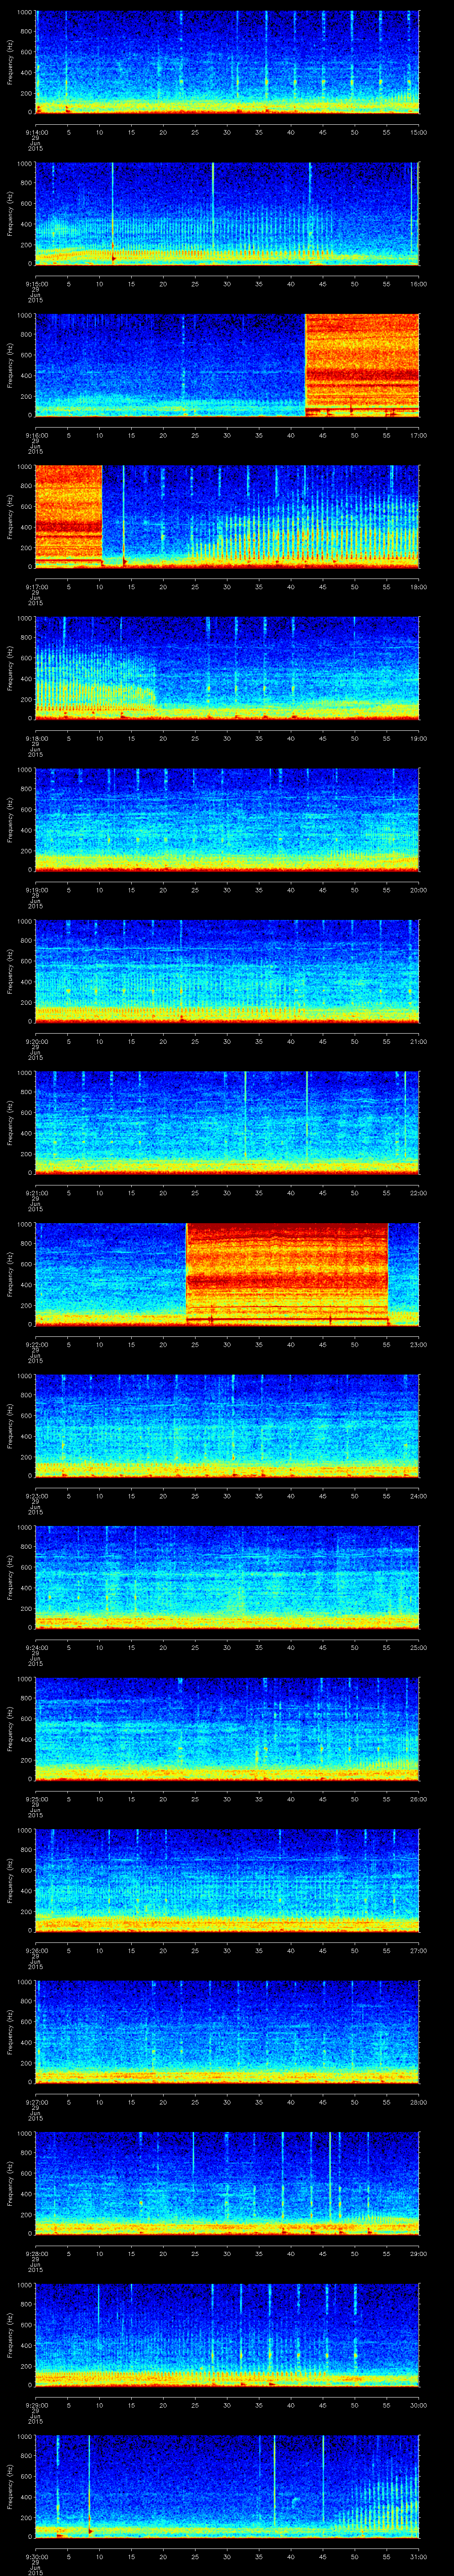Screen dimensions: 454x2576
Task: Click the "9:28:00" start time label
Action: [x=37, y=2253]
